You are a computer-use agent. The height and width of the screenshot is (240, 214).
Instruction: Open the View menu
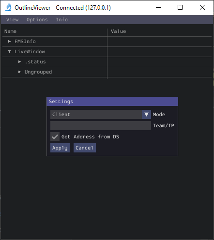click(12, 20)
